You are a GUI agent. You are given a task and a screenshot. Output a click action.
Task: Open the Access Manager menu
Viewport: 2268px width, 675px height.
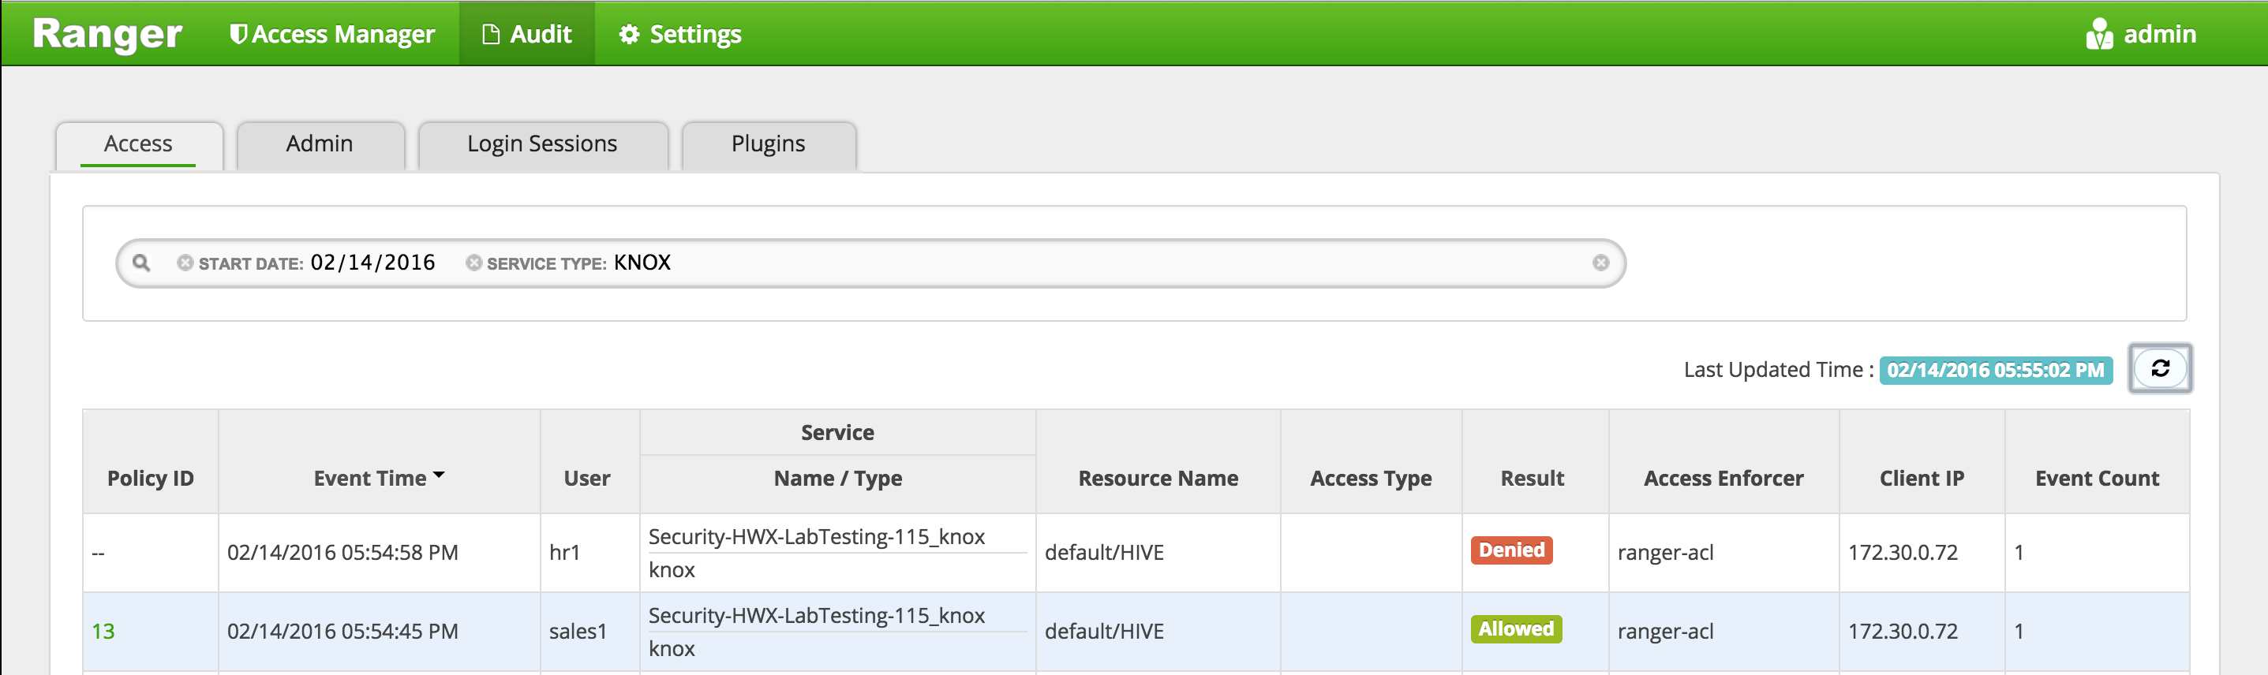(332, 33)
